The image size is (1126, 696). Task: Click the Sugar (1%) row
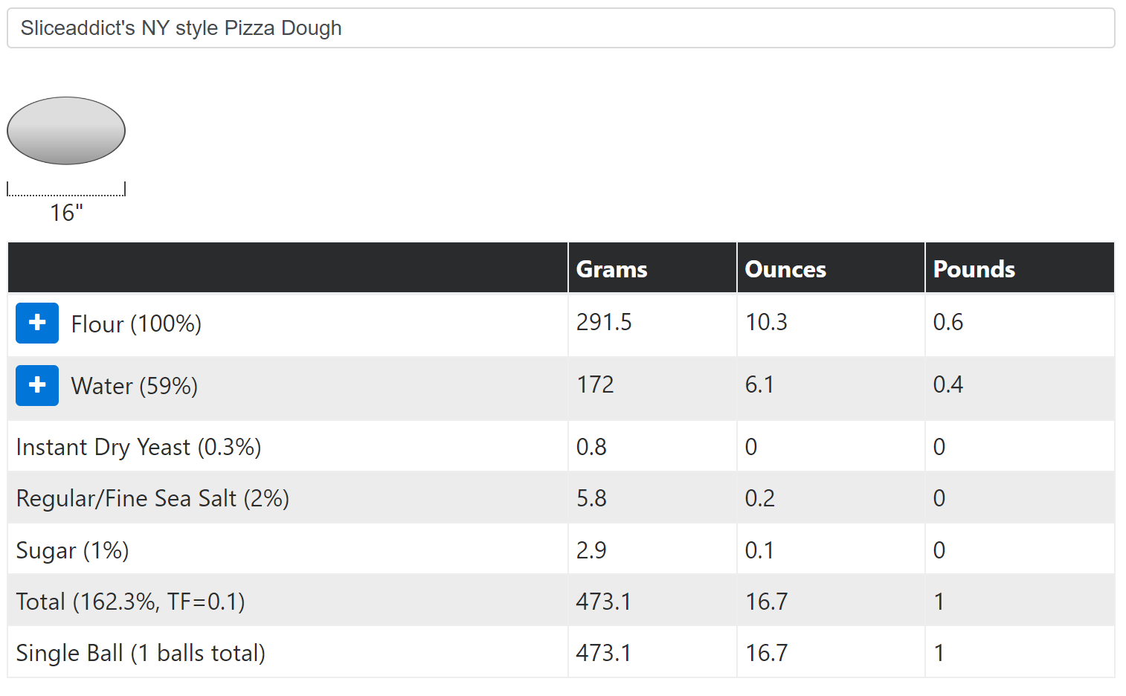(x=71, y=550)
